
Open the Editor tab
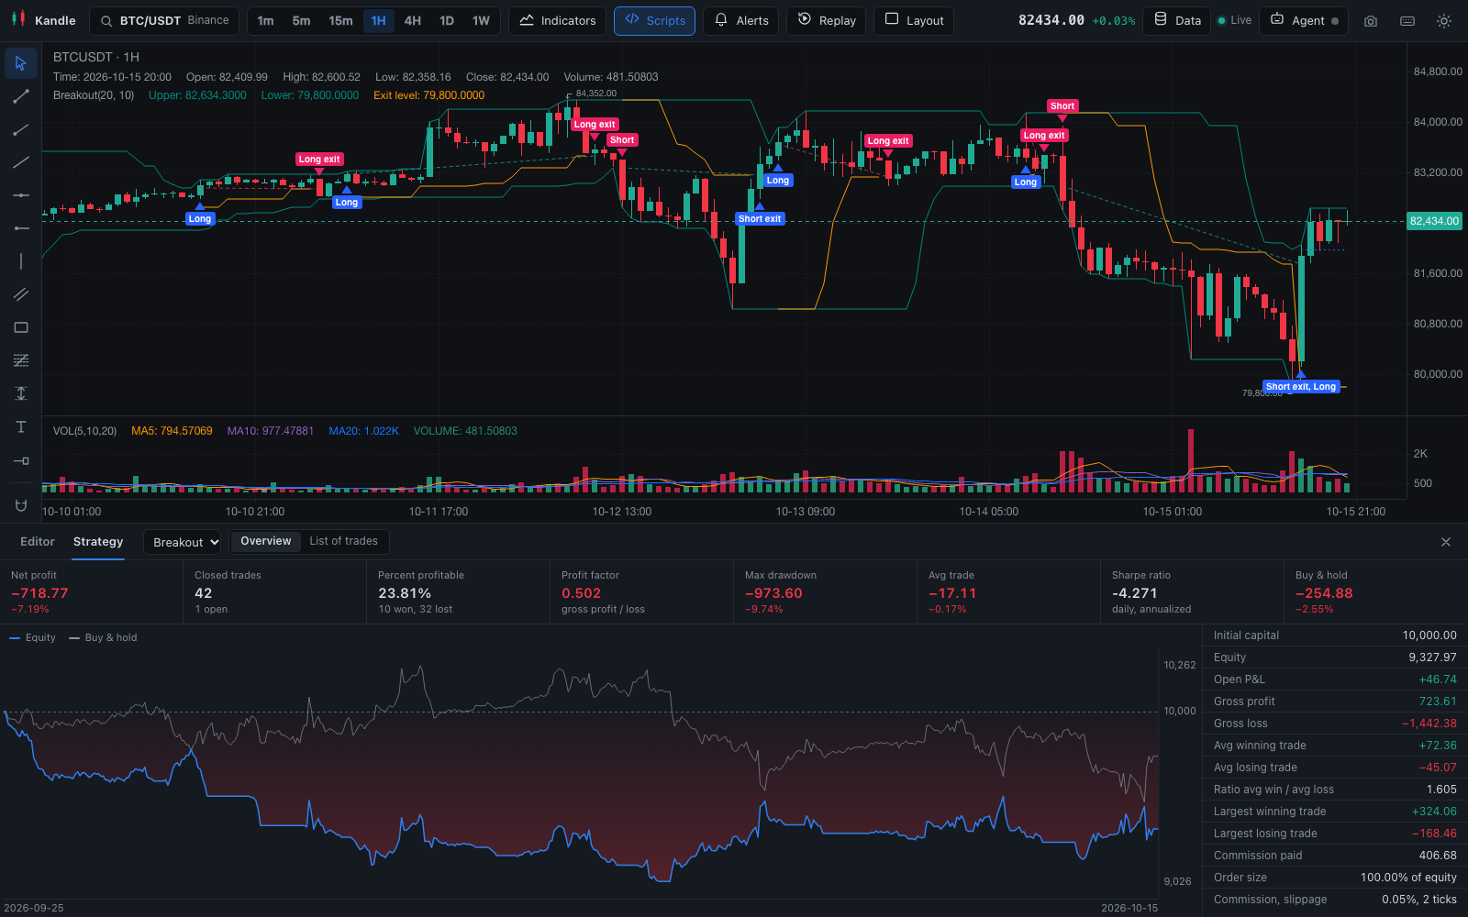38,542
